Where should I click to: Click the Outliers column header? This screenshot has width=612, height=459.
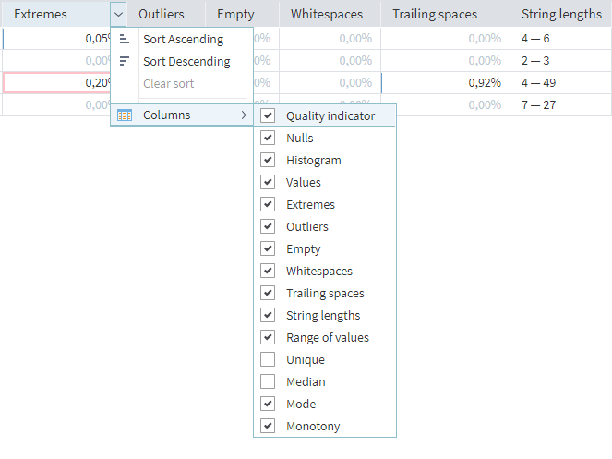pos(166,15)
